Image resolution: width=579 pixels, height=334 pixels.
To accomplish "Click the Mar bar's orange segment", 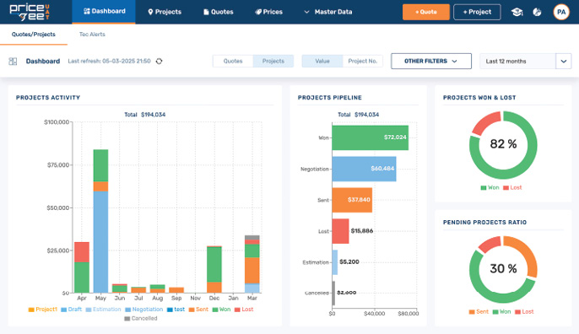I will point(252,270).
